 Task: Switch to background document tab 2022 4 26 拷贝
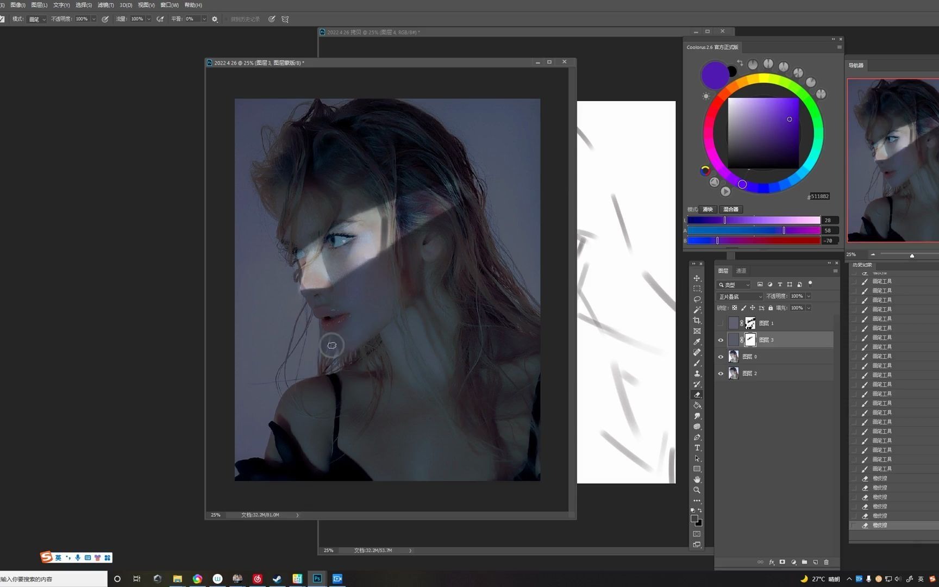pyautogui.click(x=373, y=32)
